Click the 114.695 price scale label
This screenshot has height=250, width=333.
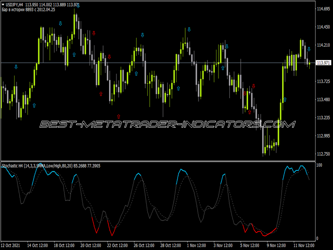[x=323, y=9]
